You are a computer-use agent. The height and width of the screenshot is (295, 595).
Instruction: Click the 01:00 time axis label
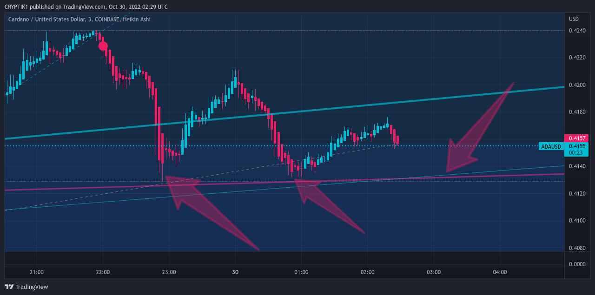(x=301, y=272)
